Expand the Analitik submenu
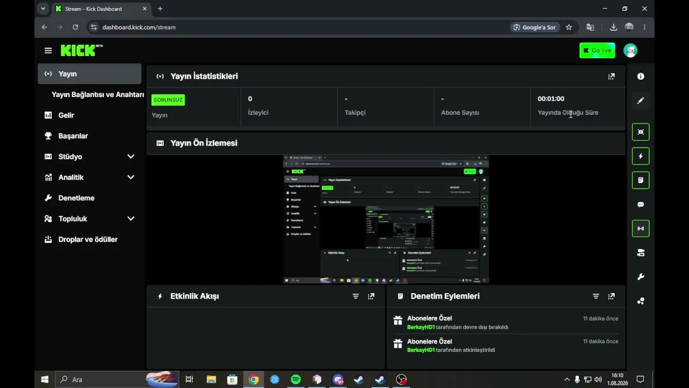 (131, 177)
